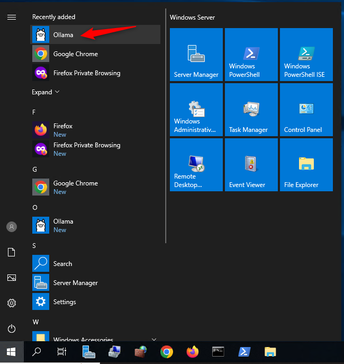This screenshot has width=344, height=364.
Task: Open Ollama in the Recently added list
Action: (x=95, y=34)
